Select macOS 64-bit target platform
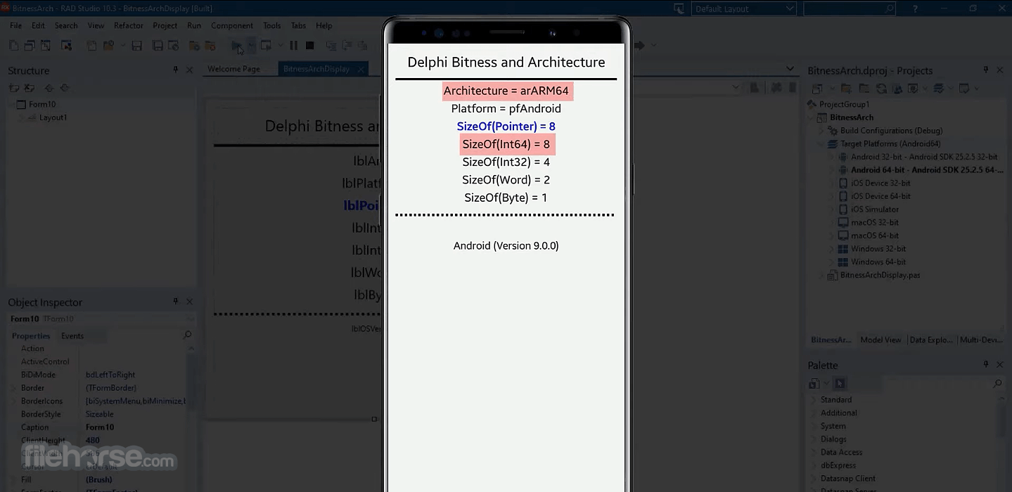The width and height of the screenshot is (1012, 492). [875, 235]
